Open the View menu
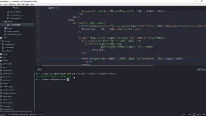 6,4
